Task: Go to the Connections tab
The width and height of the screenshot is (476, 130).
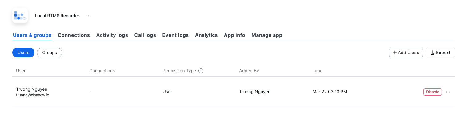Action: (74, 35)
